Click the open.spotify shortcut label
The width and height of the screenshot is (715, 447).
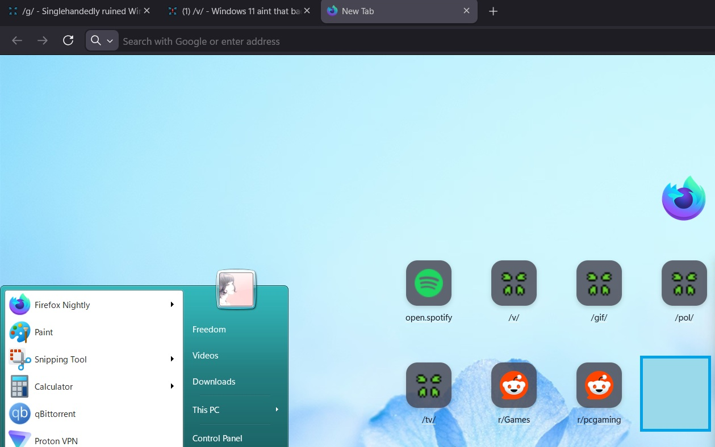click(429, 318)
